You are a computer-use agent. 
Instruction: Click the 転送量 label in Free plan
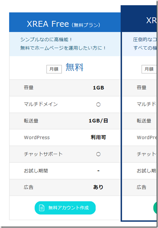[31, 121]
